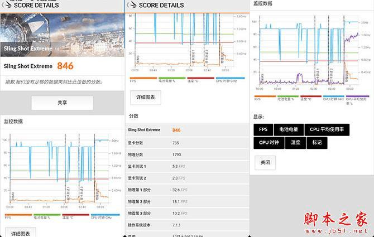
Task: Open 详细图表 in the middle panel
Action: pyautogui.click(x=146, y=98)
